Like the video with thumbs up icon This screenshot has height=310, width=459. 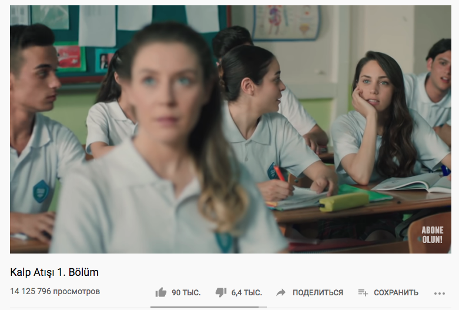point(160,292)
